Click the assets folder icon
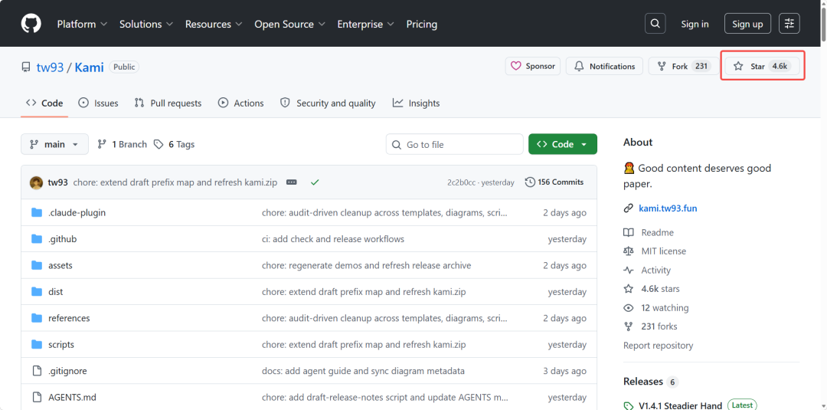The image size is (827, 410). point(37,265)
